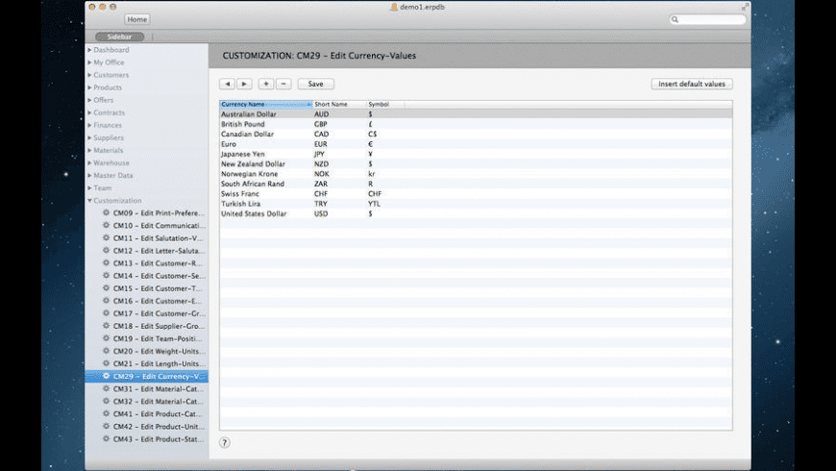Select the South African Rand row
836x471 pixels.
(476, 184)
